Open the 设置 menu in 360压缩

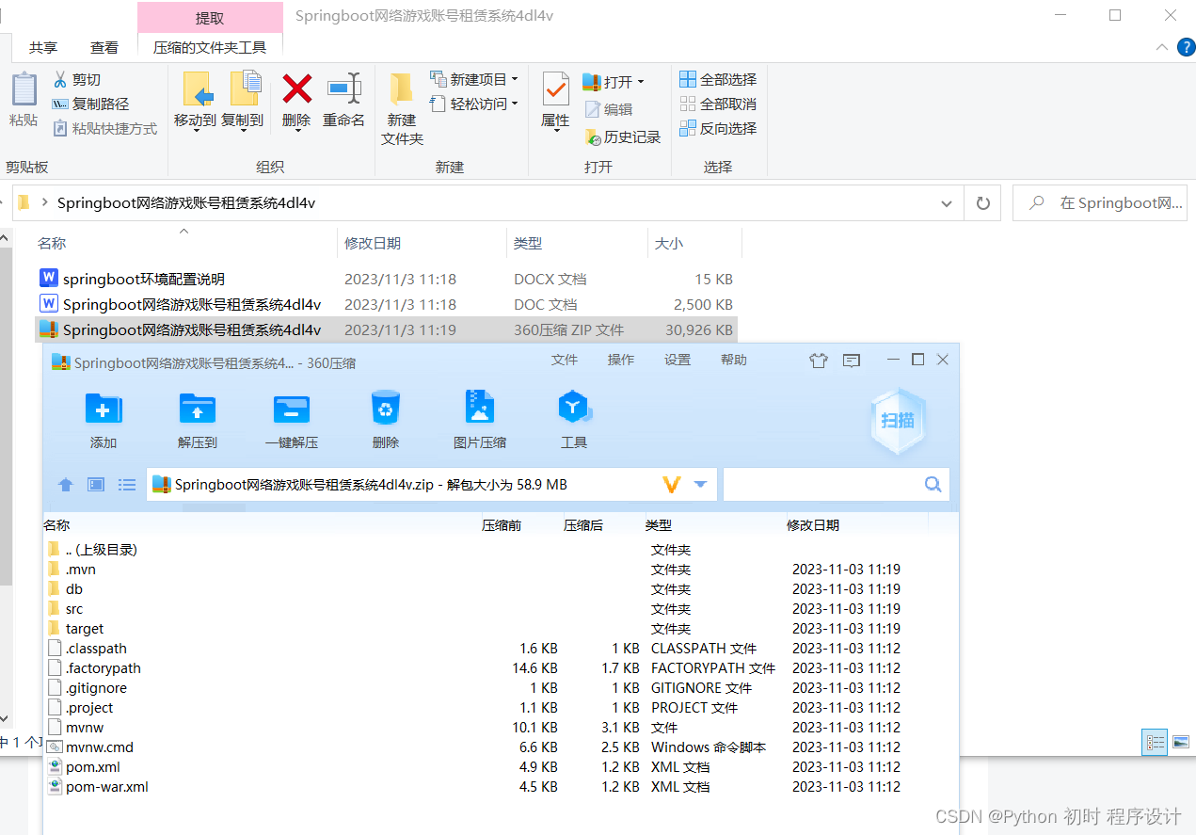coord(677,359)
